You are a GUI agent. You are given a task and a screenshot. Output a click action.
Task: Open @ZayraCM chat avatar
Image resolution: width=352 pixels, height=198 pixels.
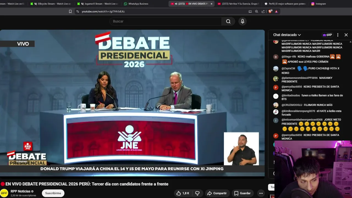pyautogui.click(x=276, y=69)
